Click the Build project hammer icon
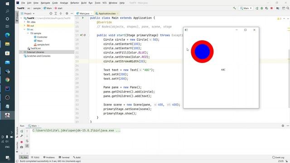This screenshot has width=290, height=163. (234, 8)
